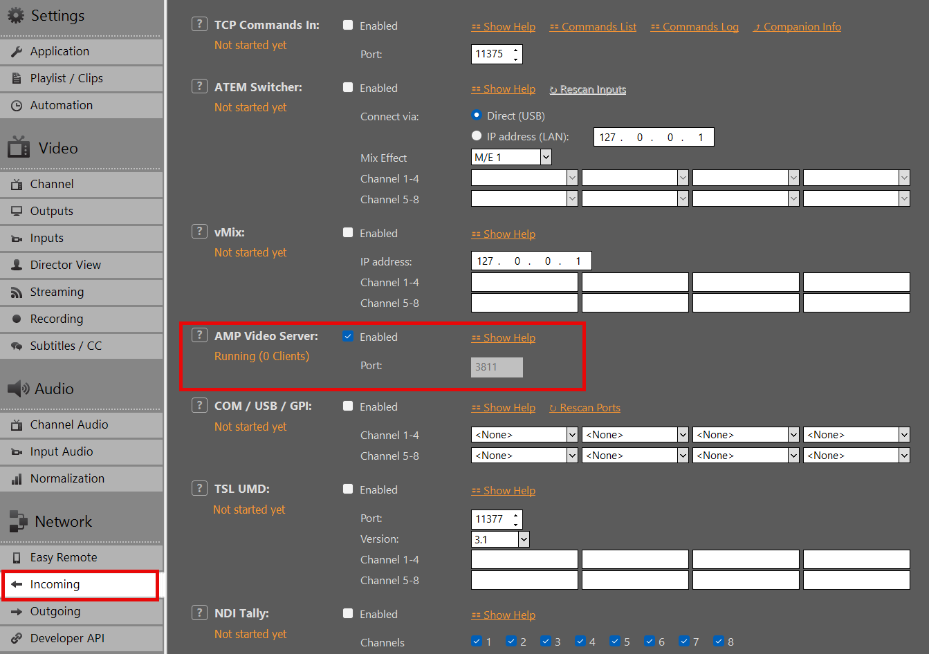
Task: Enable the COM / USB / GPI checkbox
Action: click(x=348, y=406)
